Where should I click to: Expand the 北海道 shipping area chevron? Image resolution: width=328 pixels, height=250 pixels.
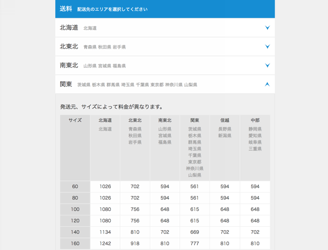pyautogui.click(x=267, y=28)
